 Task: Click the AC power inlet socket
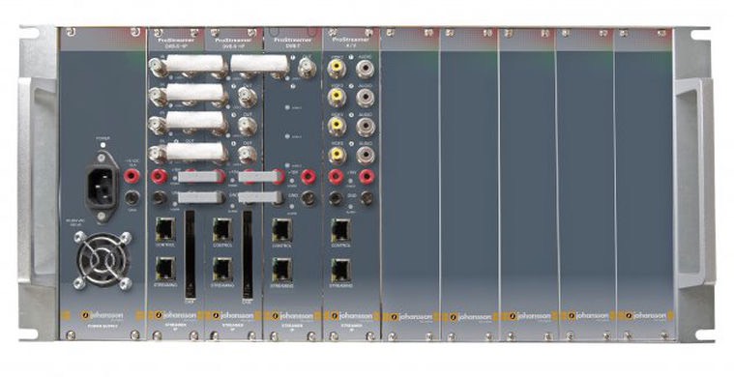(102, 187)
